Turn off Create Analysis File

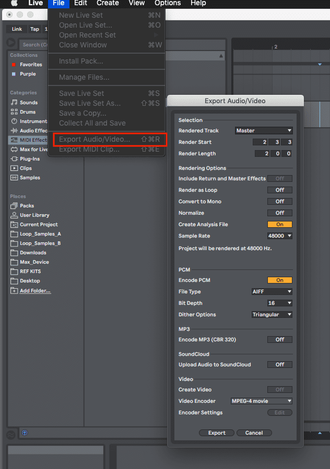point(280,224)
